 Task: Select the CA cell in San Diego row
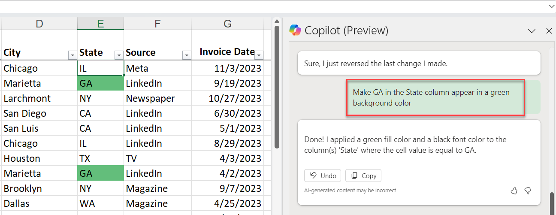(100, 113)
